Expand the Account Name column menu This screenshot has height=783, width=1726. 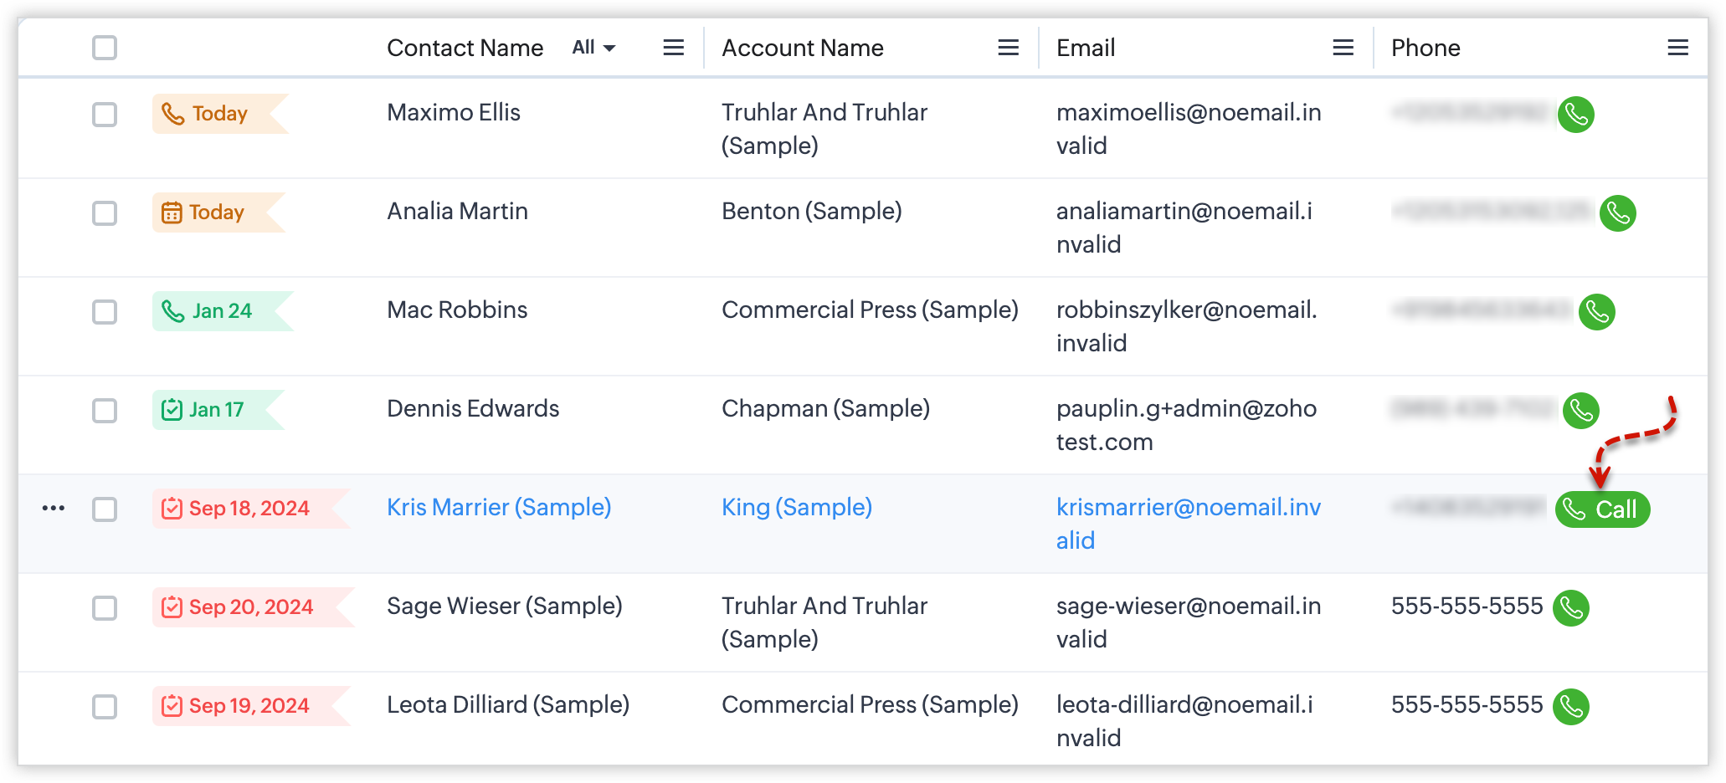[x=1008, y=48]
